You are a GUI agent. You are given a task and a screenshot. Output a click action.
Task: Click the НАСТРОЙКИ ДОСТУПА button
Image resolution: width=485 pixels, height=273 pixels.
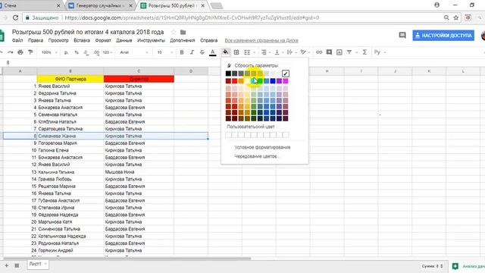point(443,36)
